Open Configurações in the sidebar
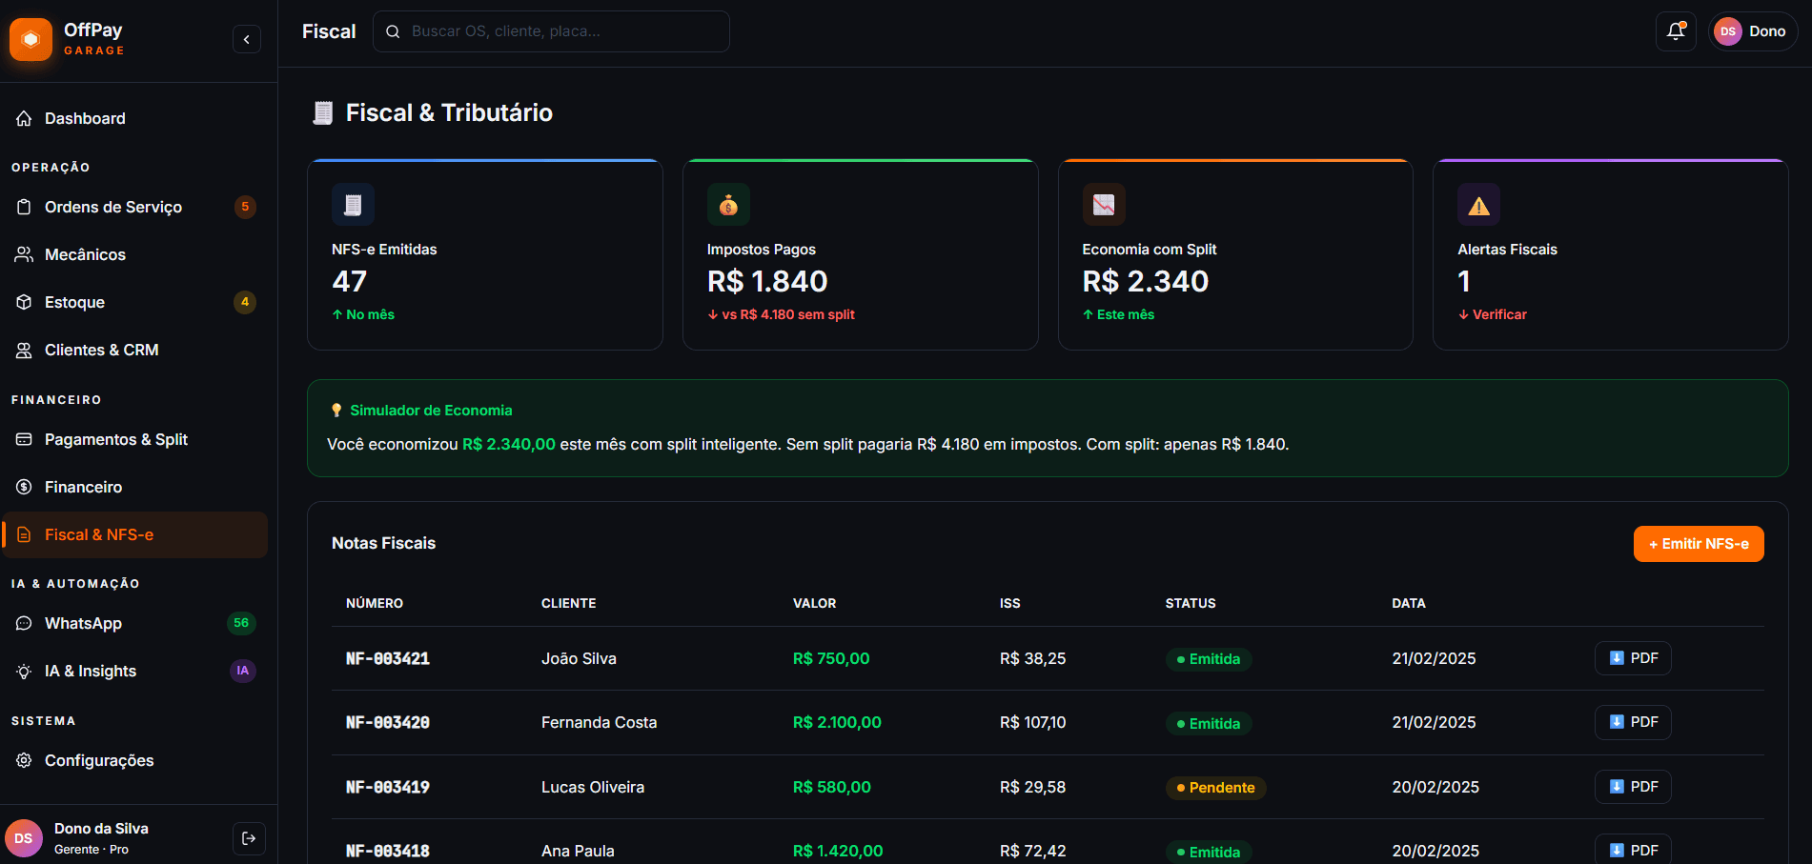 (99, 760)
